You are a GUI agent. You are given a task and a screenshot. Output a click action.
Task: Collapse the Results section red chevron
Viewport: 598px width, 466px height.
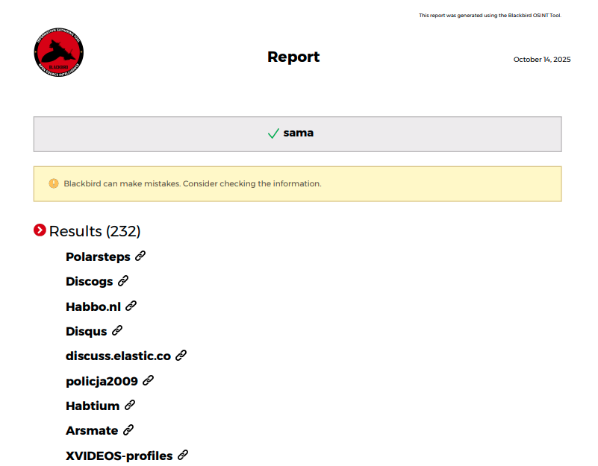point(40,230)
